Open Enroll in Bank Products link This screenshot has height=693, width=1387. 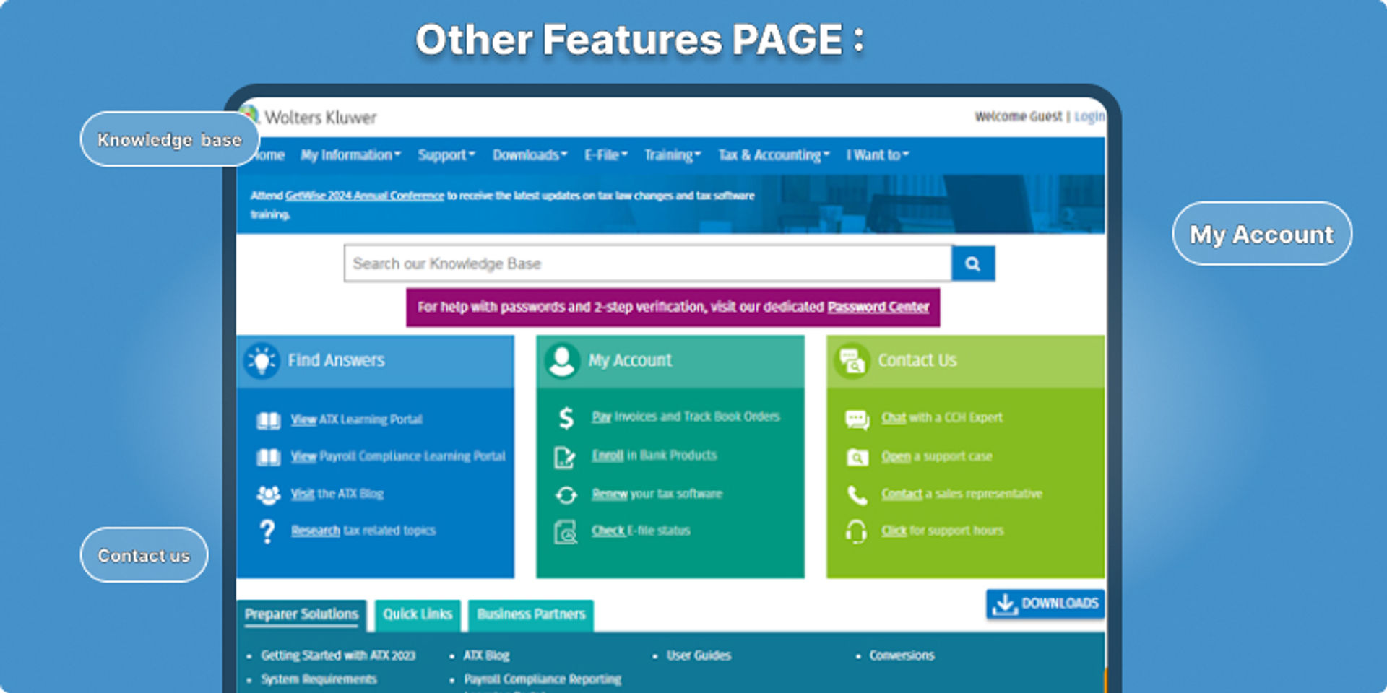tap(654, 456)
